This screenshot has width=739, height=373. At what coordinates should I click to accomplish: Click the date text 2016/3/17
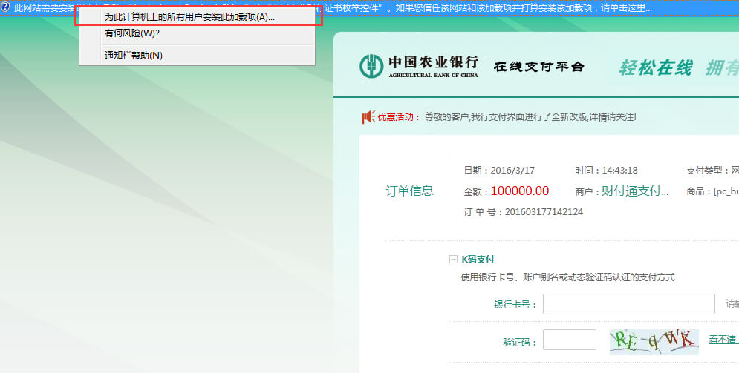pos(512,171)
